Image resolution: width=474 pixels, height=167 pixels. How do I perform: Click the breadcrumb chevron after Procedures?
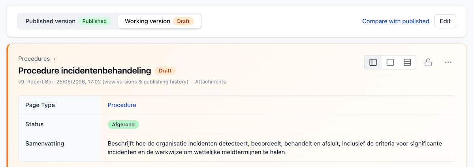coord(55,59)
